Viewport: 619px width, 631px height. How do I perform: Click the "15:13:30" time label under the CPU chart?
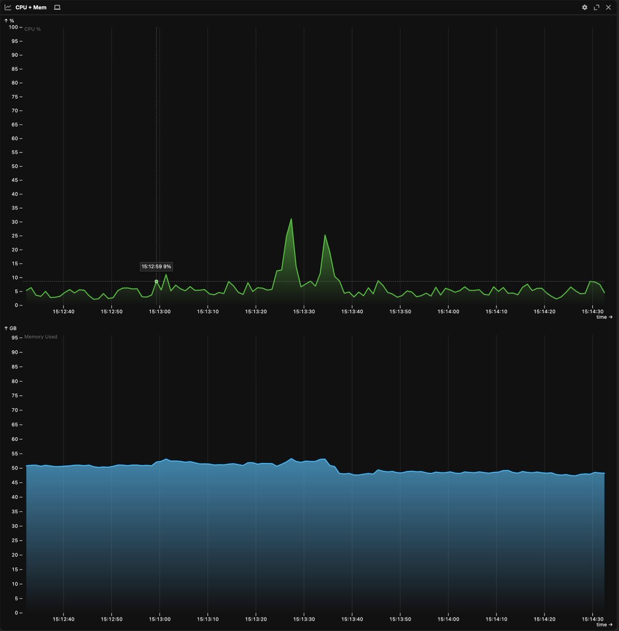point(304,311)
